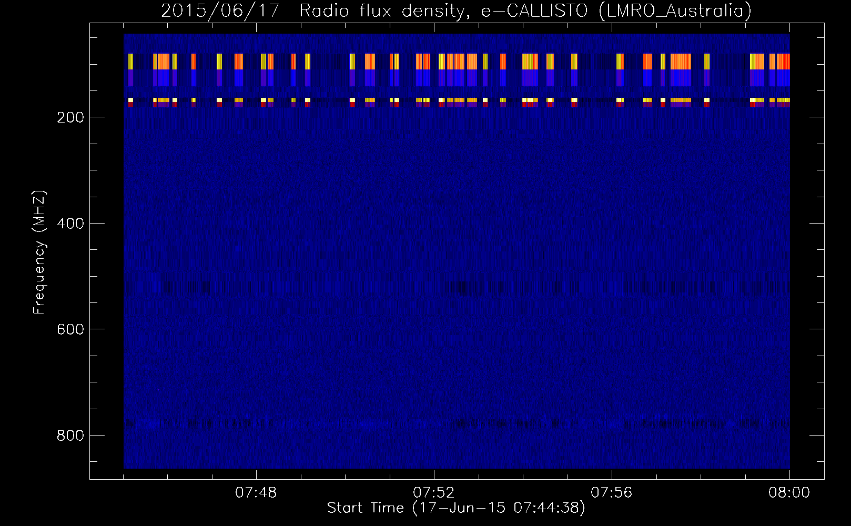This screenshot has width=851, height=526.
Task: Click the '07:48' time tick label
Action: tap(256, 493)
